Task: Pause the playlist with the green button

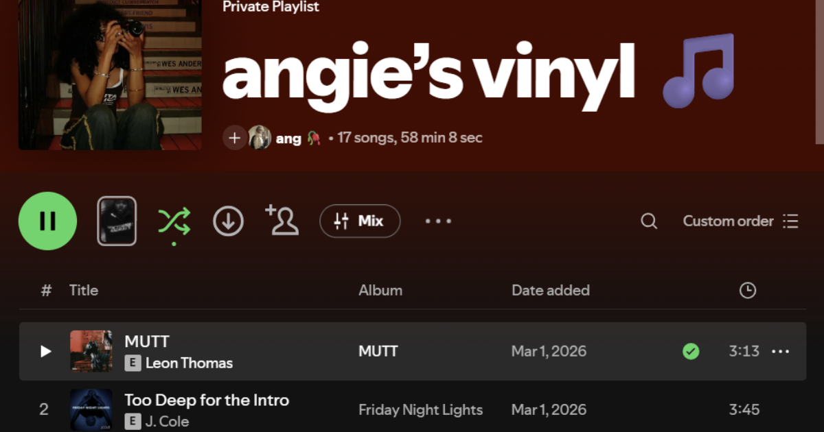Action: point(47,221)
